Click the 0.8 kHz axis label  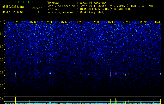2,73
